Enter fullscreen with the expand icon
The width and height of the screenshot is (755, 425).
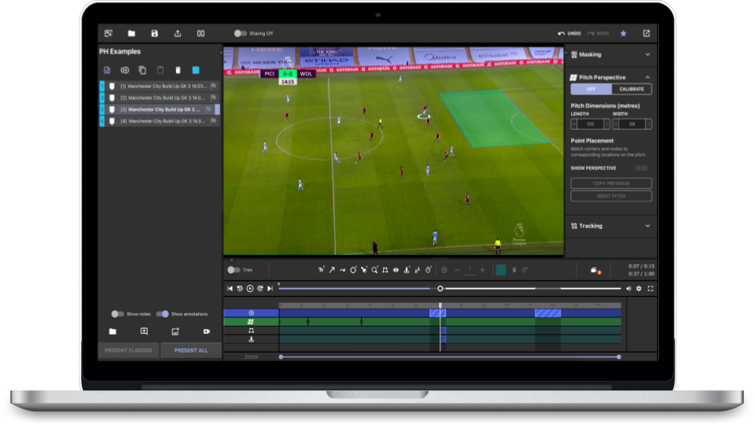click(650, 289)
